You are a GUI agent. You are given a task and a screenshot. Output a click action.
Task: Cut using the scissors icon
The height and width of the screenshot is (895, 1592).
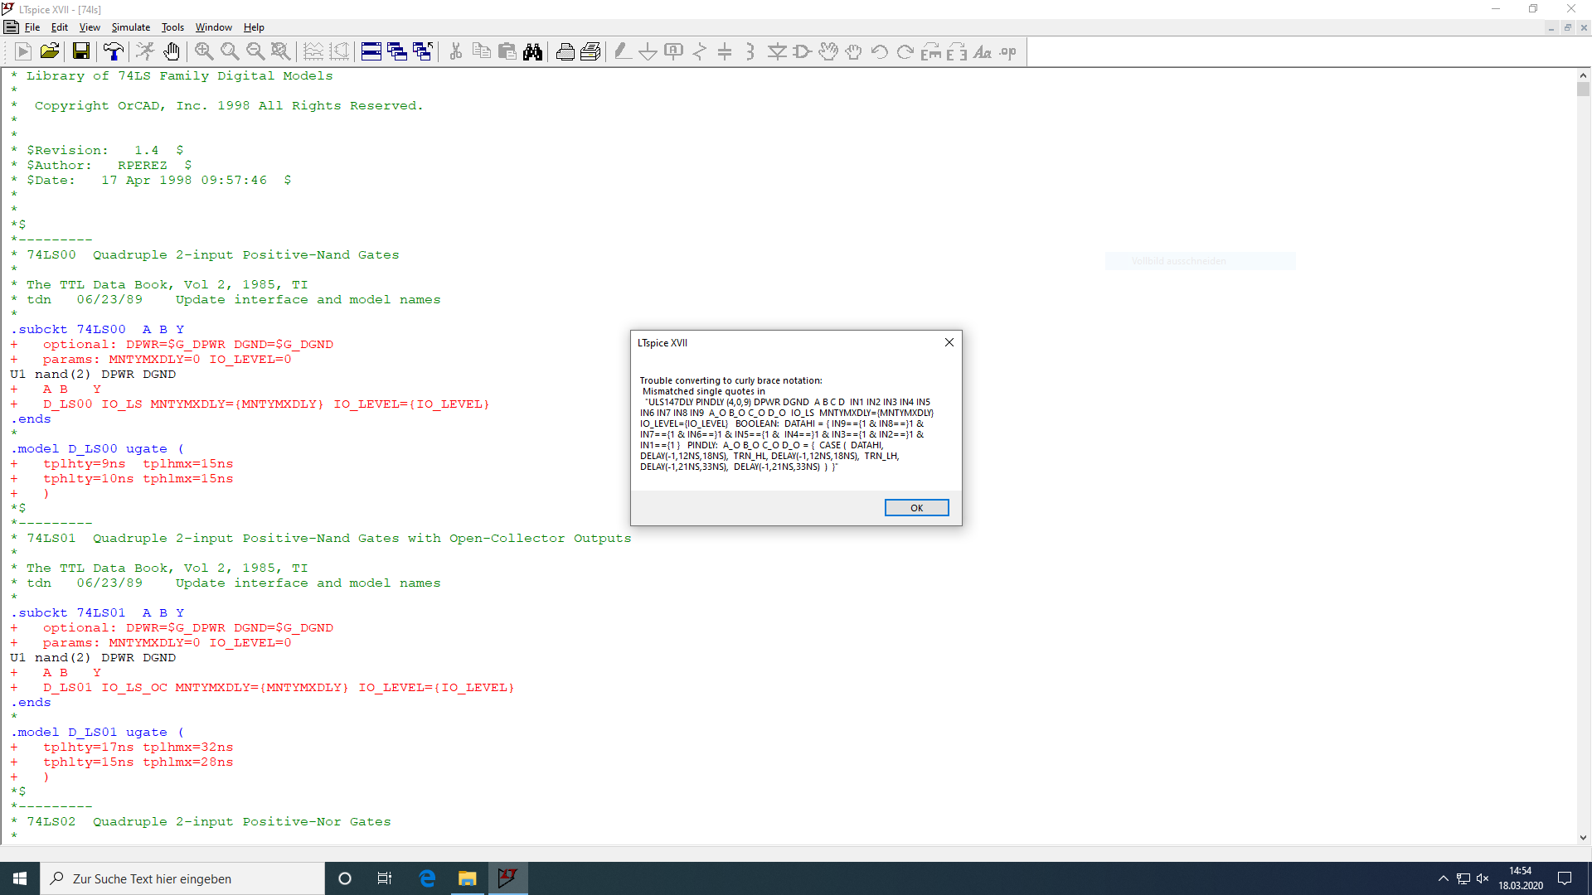455,52
